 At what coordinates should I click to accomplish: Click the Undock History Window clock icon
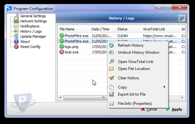click(x=111, y=52)
